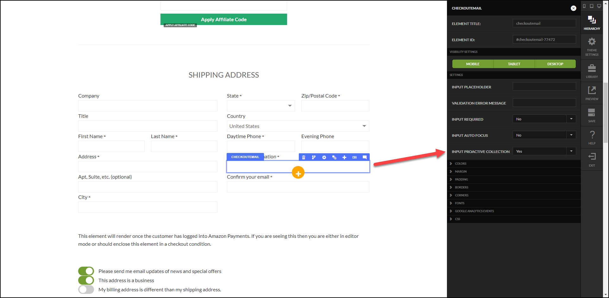This screenshot has width=609, height=298.
Task: Toggle email updates and special offers switch
Action: (86, 271)
